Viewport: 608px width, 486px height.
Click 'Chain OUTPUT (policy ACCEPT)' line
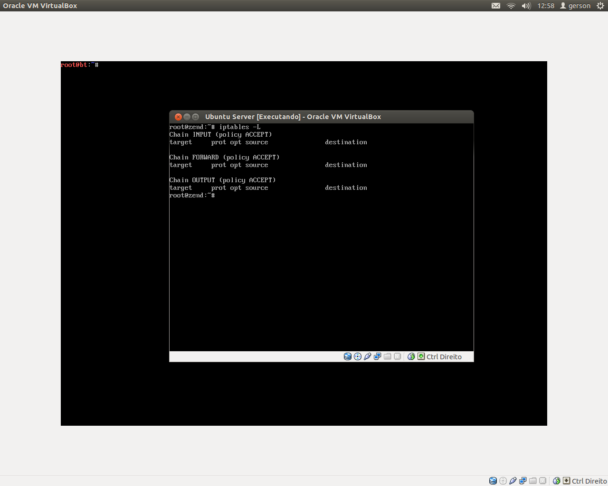coord(223,180)
